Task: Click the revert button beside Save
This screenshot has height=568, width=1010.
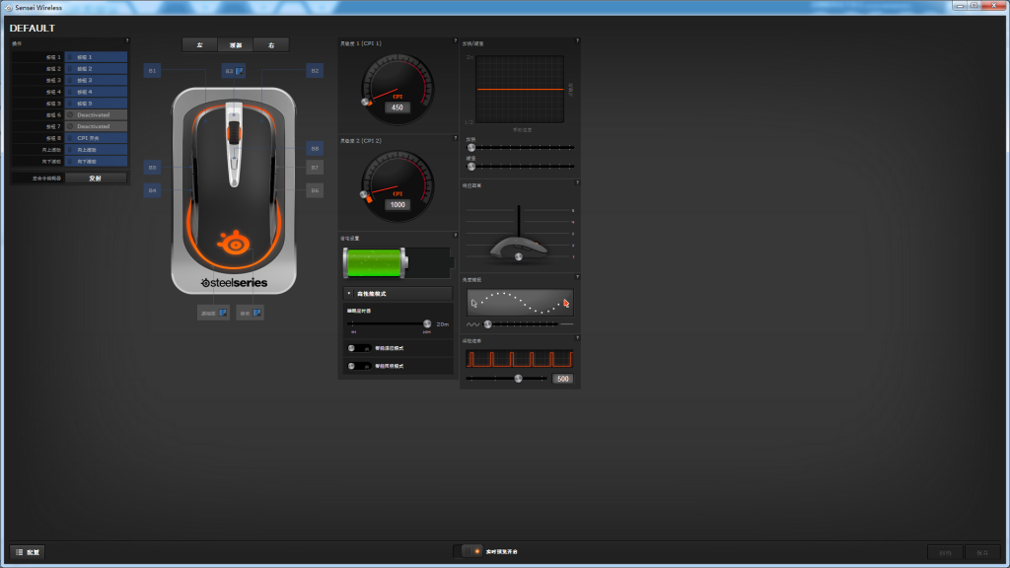Action: click(945, 552)
